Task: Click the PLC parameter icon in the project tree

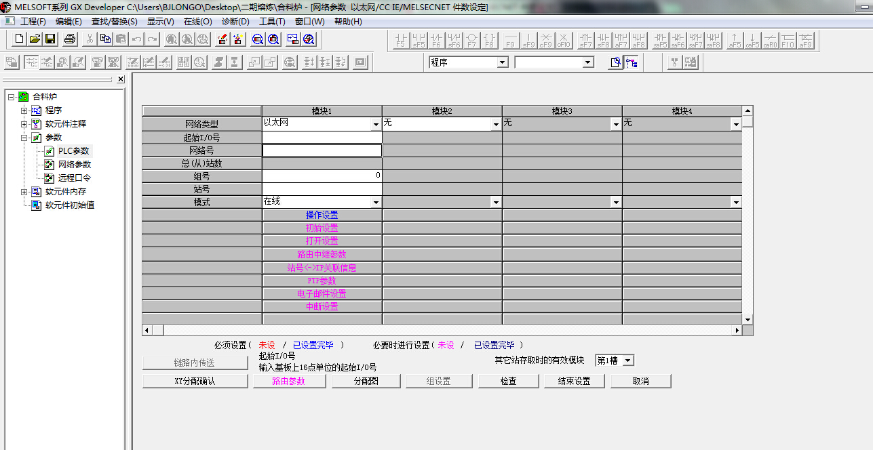Action: coord(50,151)
